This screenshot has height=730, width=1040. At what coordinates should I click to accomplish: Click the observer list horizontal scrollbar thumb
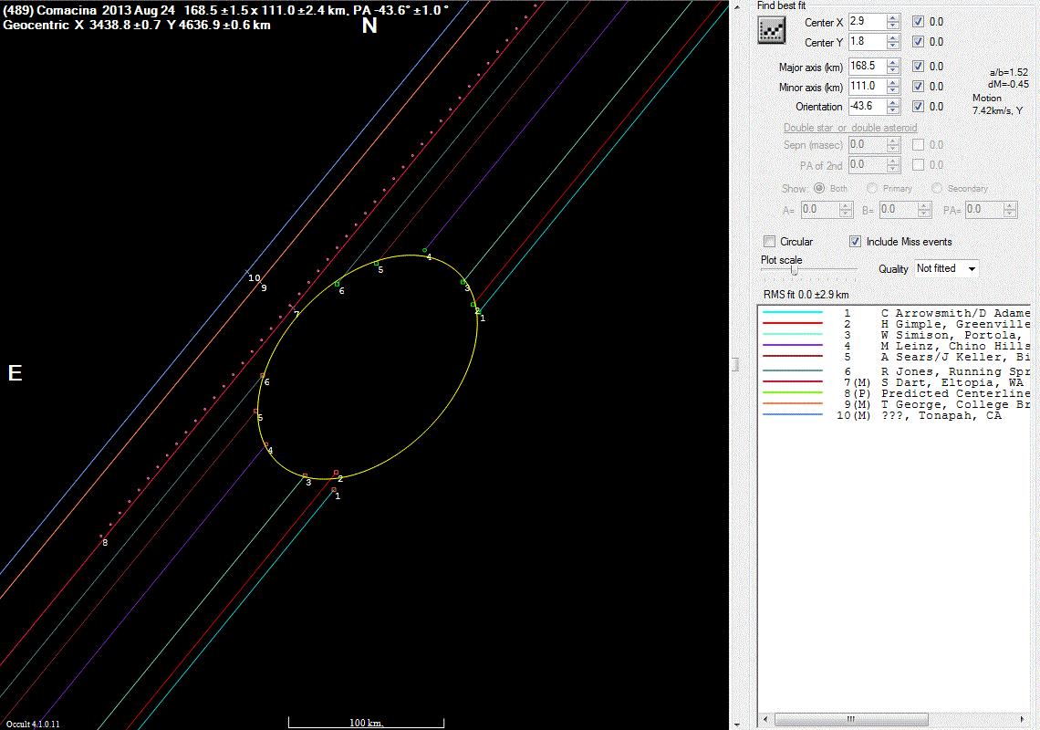pyautogui.click(x=851, y=719)
